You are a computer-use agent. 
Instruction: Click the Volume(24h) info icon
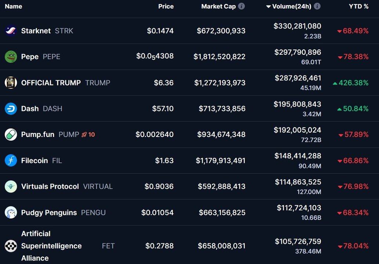pos(317,6)
